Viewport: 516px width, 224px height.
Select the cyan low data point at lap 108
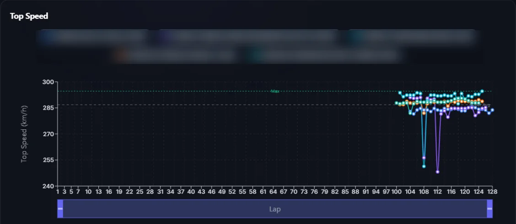[x=424, y=166]
